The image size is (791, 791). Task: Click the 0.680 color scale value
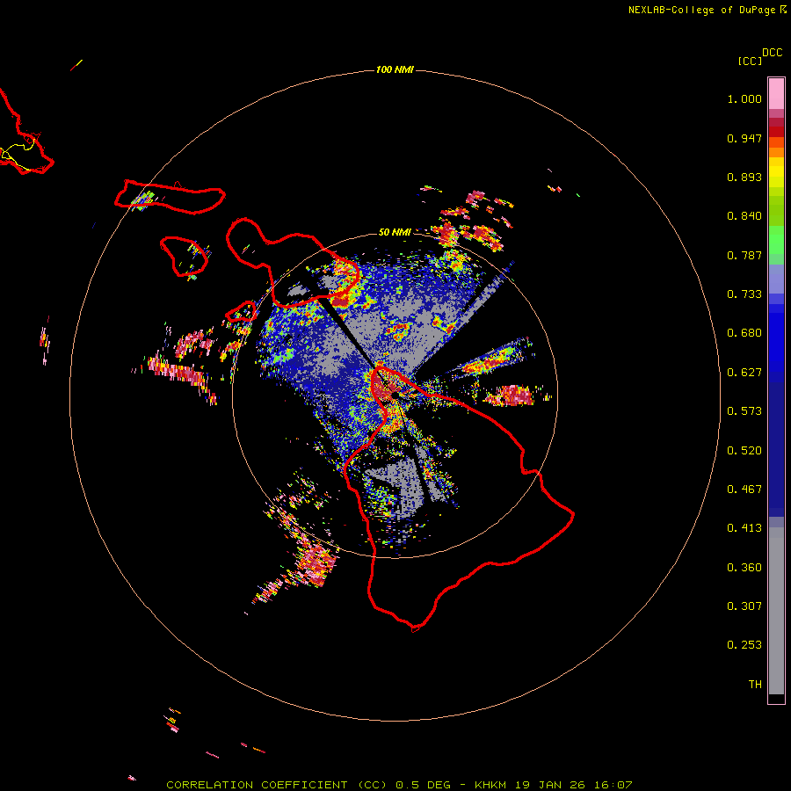click(x=744, y=333)
